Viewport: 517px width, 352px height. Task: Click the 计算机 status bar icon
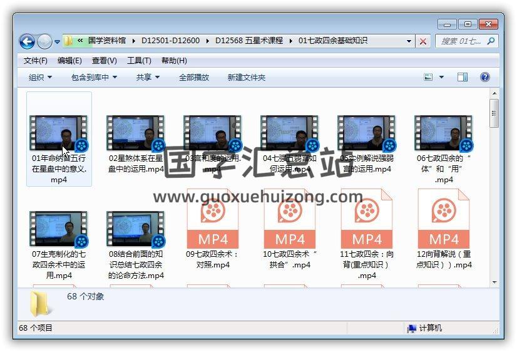412,328
